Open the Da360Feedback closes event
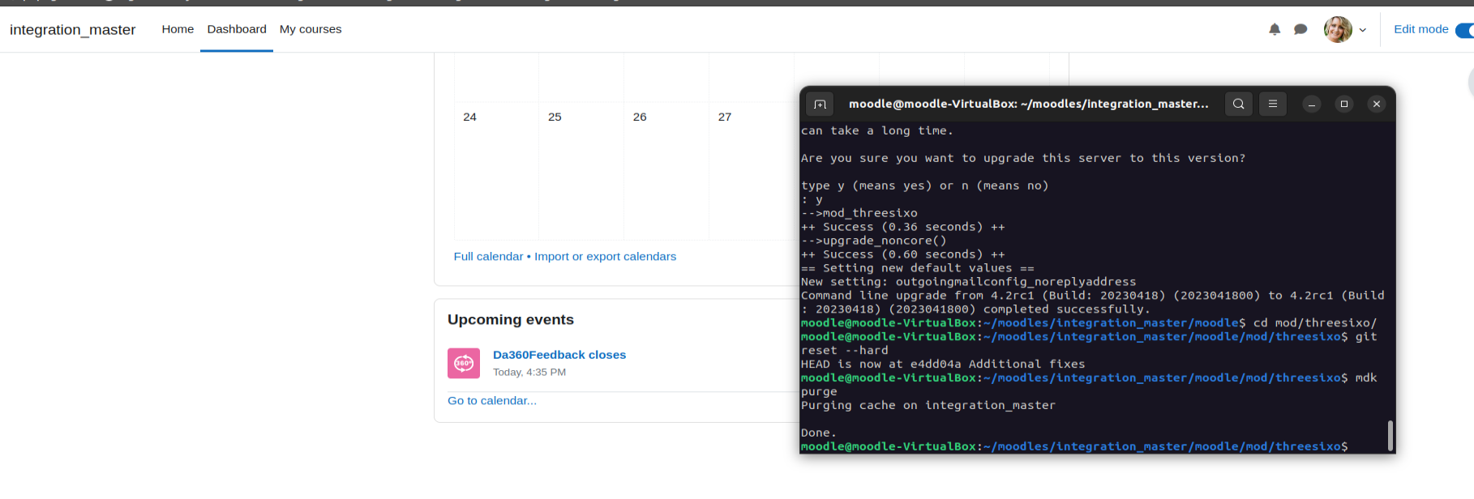 tap(559, 355)
